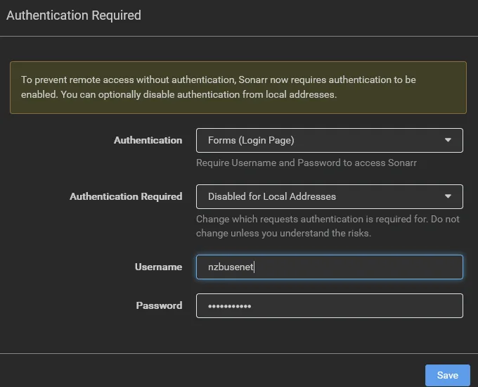Screen dimensions: 478x387
Task: Click the "Authentication Required" dialog title
Action: tap(74, 15)
